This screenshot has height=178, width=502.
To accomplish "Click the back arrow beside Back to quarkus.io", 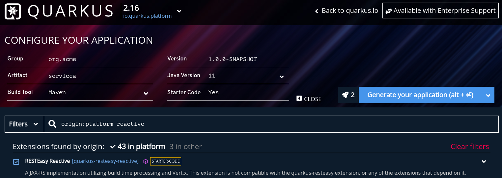I will [317, 11].
